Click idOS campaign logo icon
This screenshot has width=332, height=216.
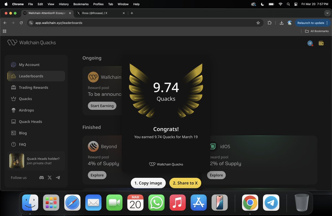213,146
